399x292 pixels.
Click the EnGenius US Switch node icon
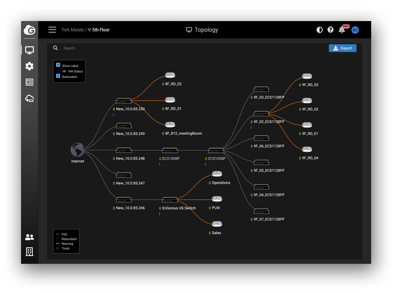tap(170, 200)
